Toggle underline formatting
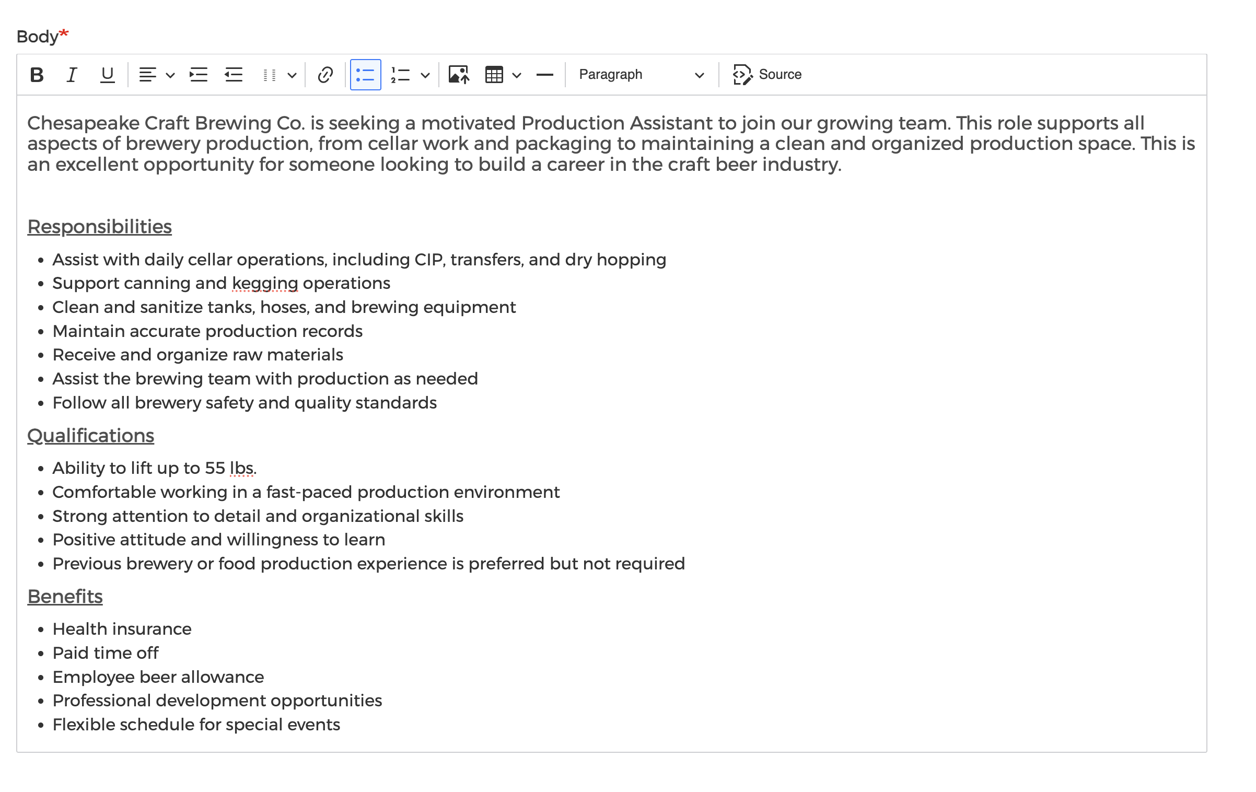Viewport: 1256px width, 792px height. click(107, 75)
